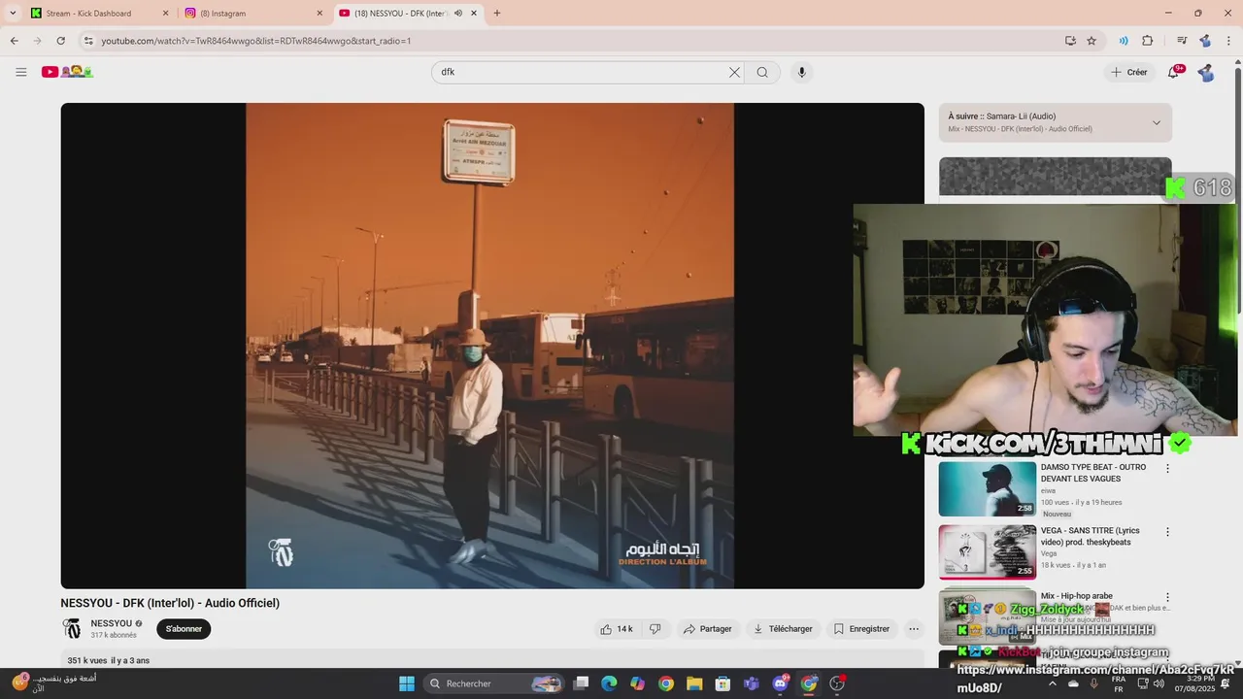
Task: Go back in browser history
Action: 14,41
